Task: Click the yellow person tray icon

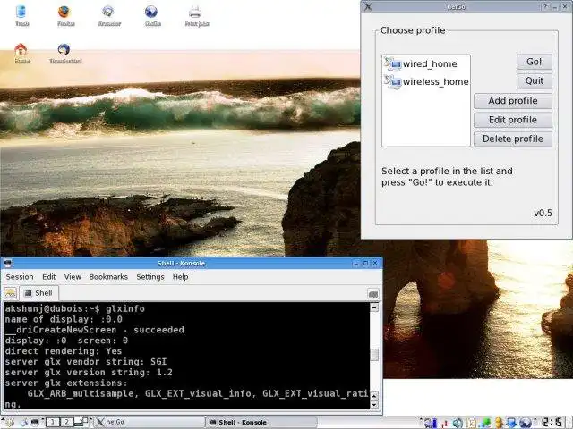Action: (x=499, y=423)
